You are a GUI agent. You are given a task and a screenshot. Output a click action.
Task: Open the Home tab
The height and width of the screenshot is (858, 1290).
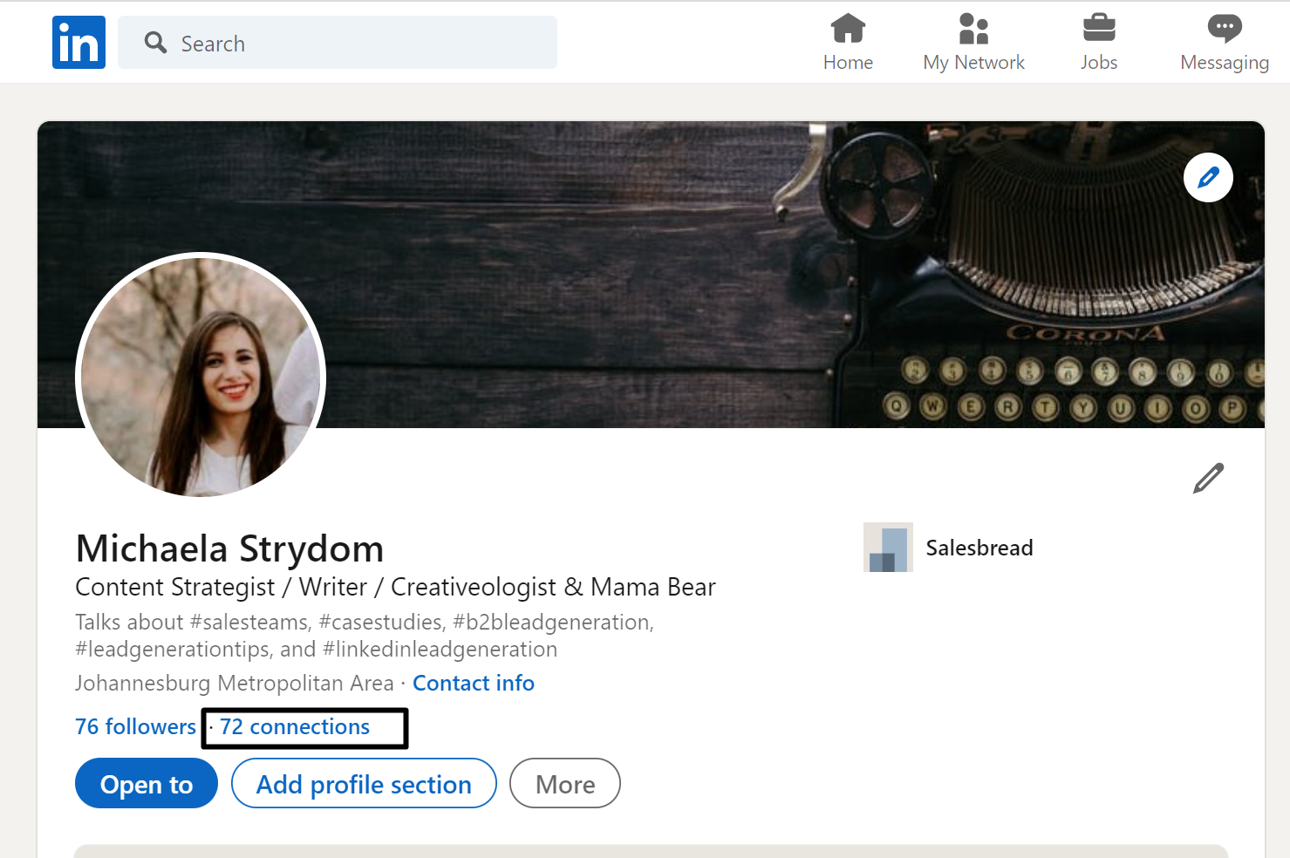(848, 43)
